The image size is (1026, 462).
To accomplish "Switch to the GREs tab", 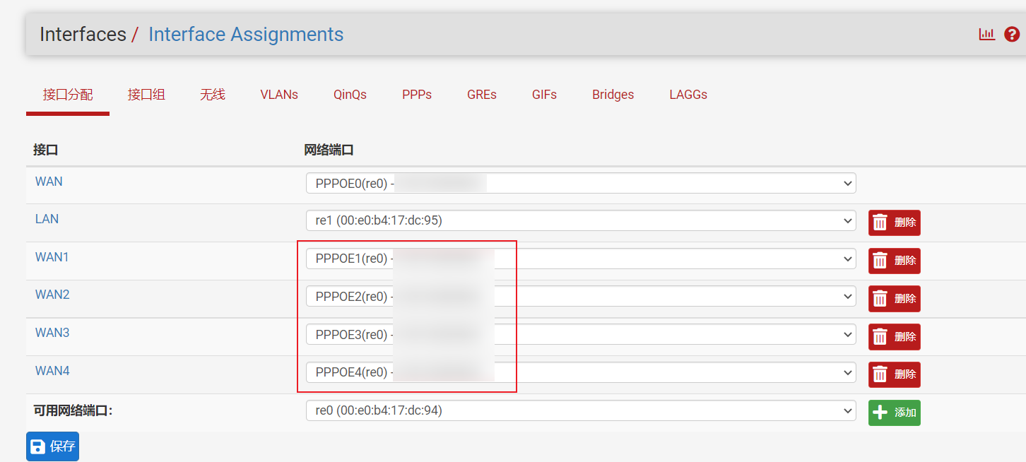I will tap(482, 95).
